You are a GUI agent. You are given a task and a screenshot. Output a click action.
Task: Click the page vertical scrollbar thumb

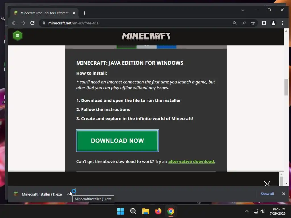coord(286,87)
